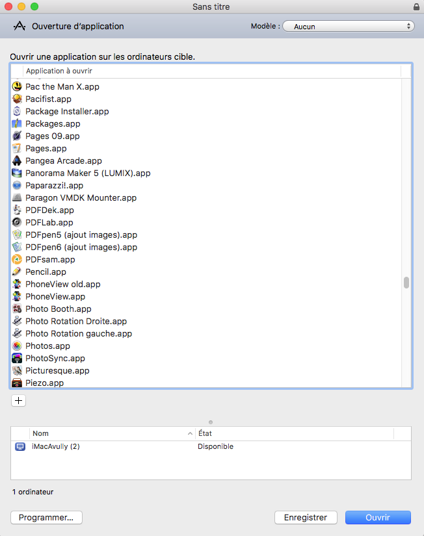Click the PhoneView old app icon
The width and height of the screenshot is (424, 536).
click(x=17, y=284)
